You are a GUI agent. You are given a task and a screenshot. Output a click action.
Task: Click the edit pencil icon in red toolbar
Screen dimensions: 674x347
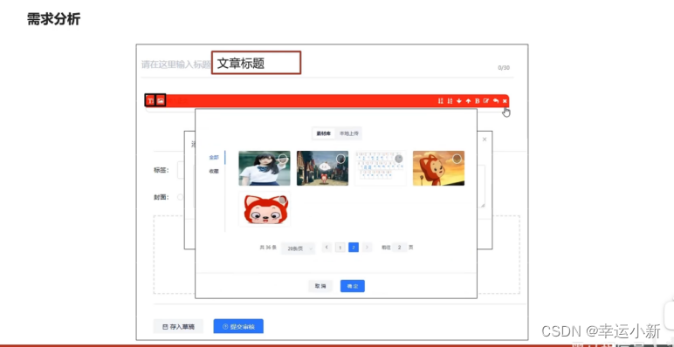pyautogui.click(x=486, y=101)
